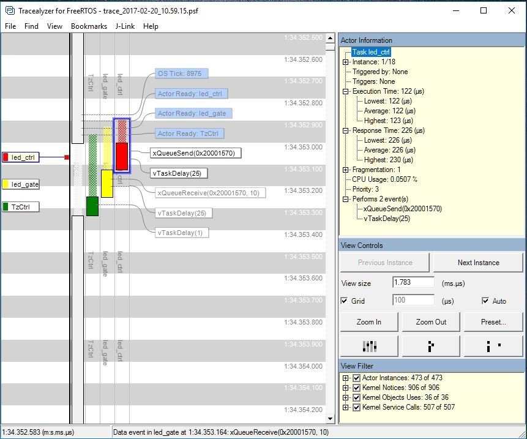Viewport: 527px width, 439px height.
Task: Collapse the Execution Time tree node
Action: tap(346, 91)
